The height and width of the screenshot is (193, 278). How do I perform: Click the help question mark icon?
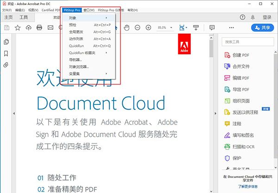pyautogui.click(x=242, y=17)
